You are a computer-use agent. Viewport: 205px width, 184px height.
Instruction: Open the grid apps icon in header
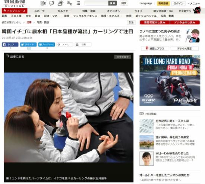tap(78, 3)
